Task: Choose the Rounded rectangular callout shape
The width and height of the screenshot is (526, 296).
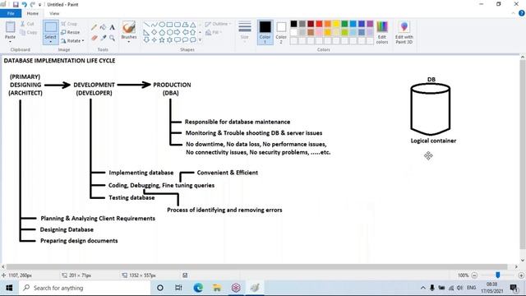Action: (x=178, y=40)
